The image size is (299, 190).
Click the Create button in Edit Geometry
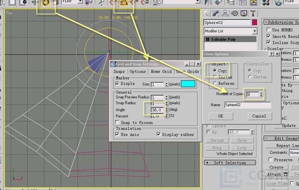pyautogui.click(x=276, y=167)
